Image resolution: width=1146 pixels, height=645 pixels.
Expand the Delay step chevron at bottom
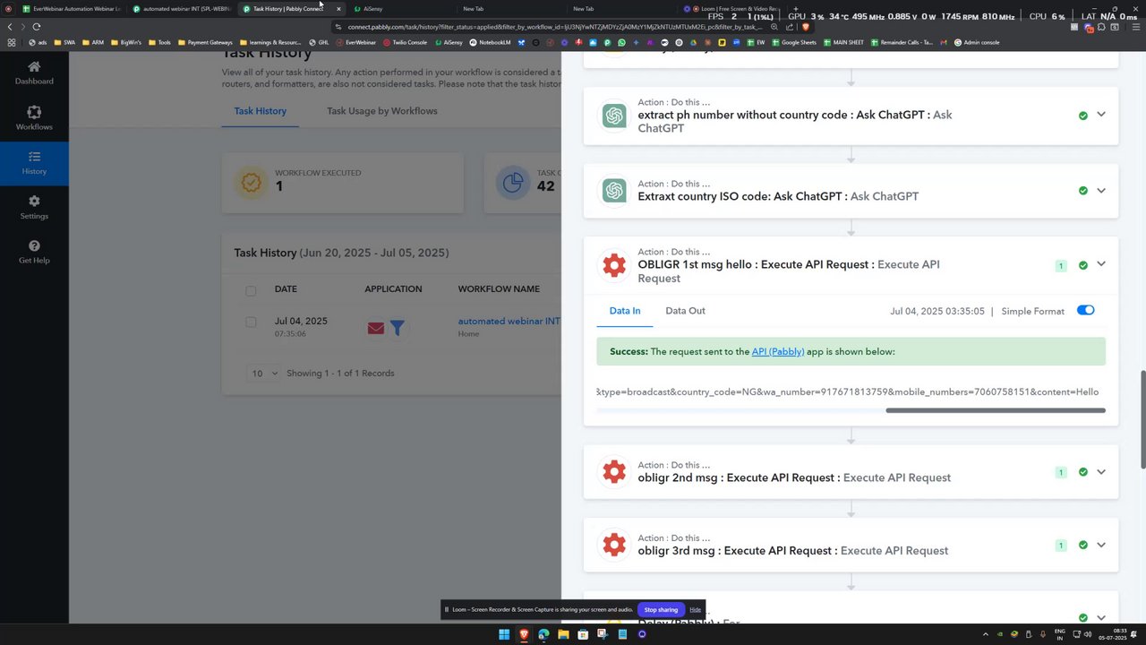coord(1101,617)
